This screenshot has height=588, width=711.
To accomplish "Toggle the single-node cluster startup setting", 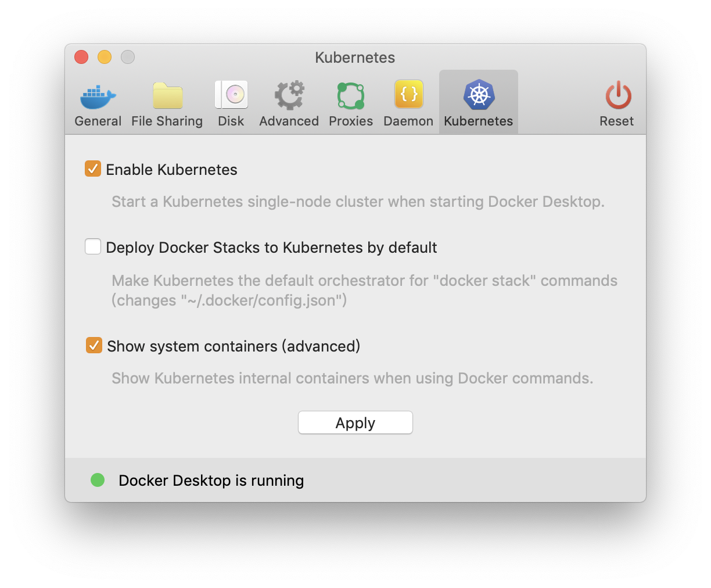I will (93, 169).
